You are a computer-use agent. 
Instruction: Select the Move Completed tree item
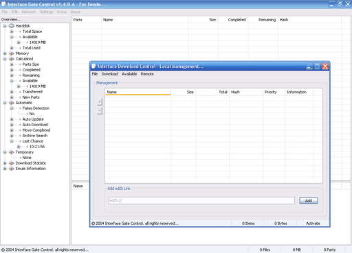[x=36, y=130]
